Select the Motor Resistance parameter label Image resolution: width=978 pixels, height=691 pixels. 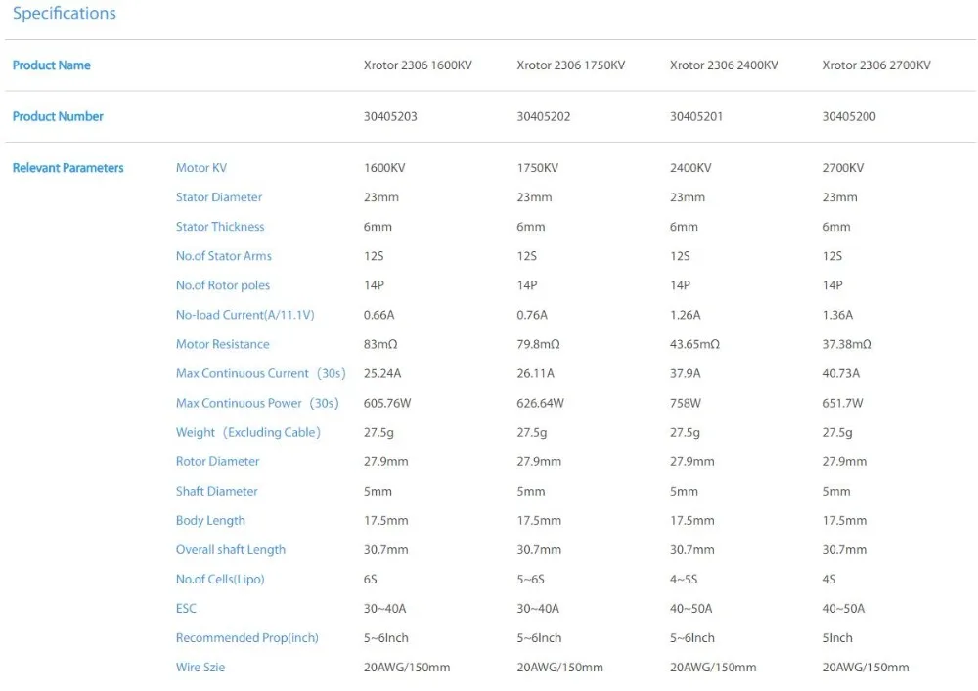(223, 344)
